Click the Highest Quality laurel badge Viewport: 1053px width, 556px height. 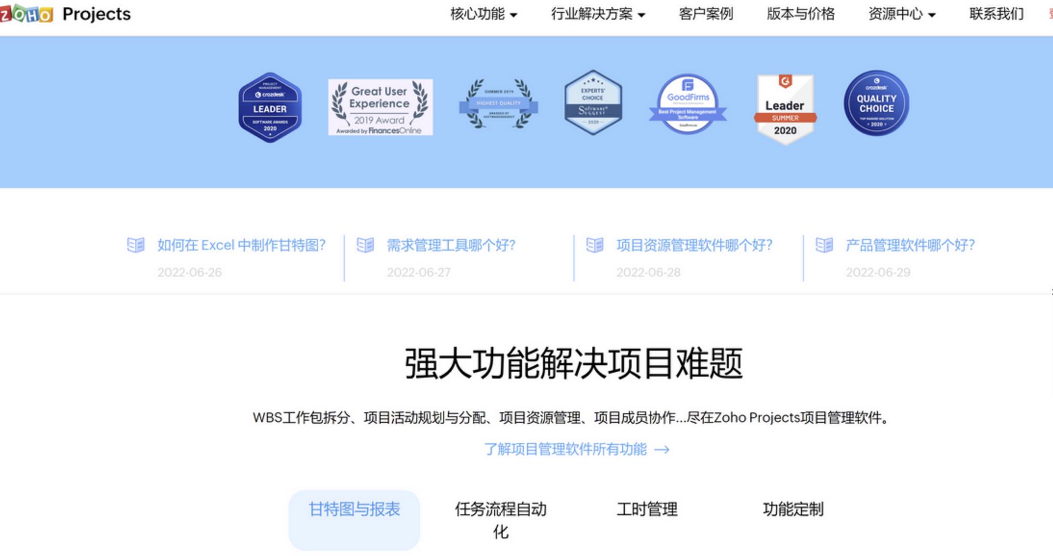click(x=498, y=104)
